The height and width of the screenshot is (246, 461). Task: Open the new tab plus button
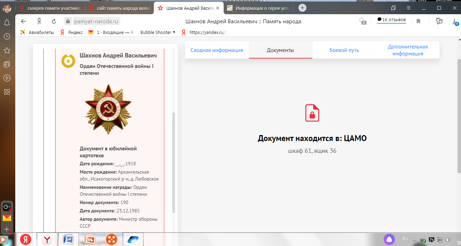(x=303, y=8)
